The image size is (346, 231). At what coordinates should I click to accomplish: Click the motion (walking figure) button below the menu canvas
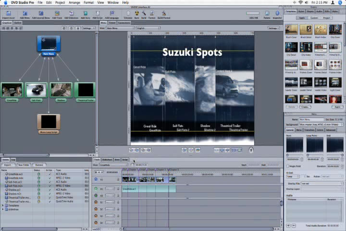tap(251, 150)
